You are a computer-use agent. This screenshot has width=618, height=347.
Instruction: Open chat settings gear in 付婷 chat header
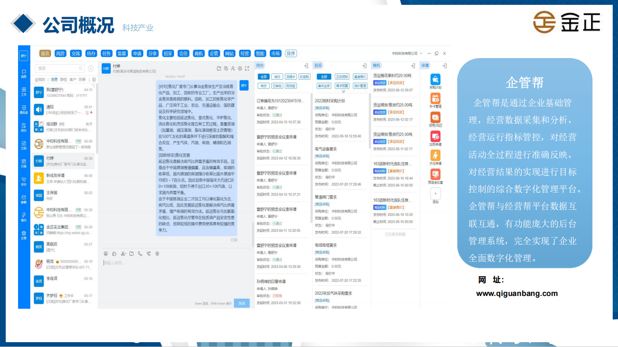tap(240, 68)
